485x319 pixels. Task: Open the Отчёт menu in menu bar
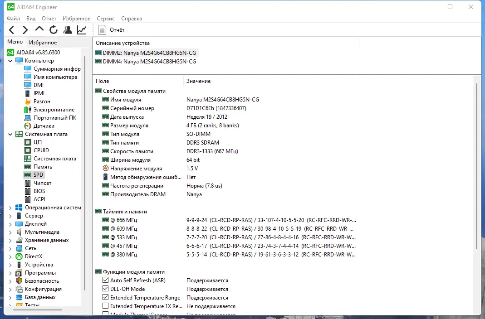pos(49,19)
